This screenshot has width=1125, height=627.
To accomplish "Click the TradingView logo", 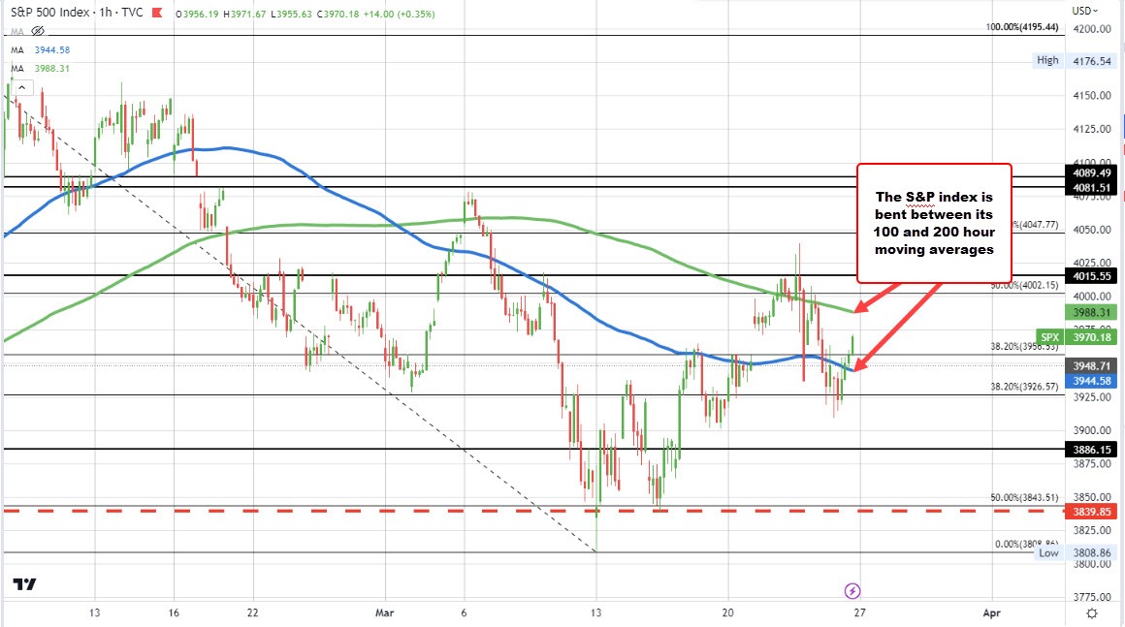I will [24, 584].
